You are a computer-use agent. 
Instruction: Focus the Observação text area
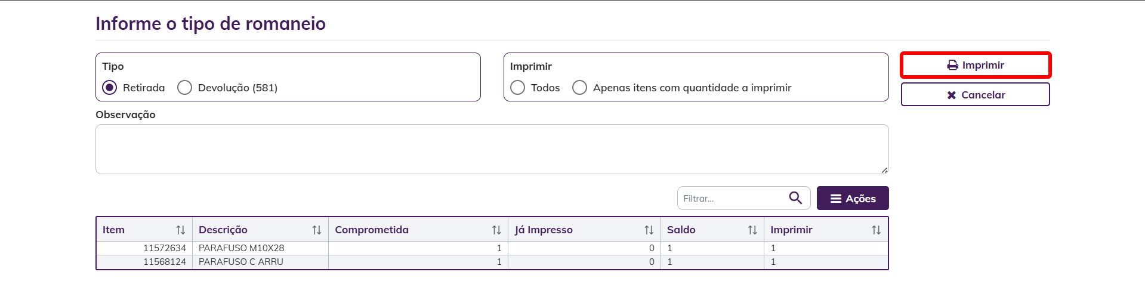[492, 149]
